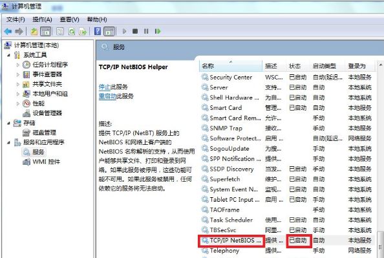Select the TBSecSvc service row
The height and width of the screenshot is (258, 384).
coord(286,230)
